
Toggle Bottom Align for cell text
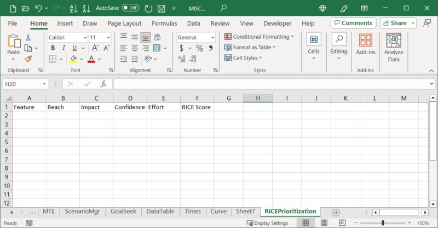point(146,37)
